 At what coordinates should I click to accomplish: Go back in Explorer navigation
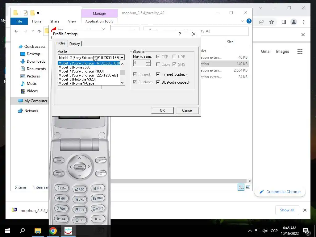coord(16,31)
